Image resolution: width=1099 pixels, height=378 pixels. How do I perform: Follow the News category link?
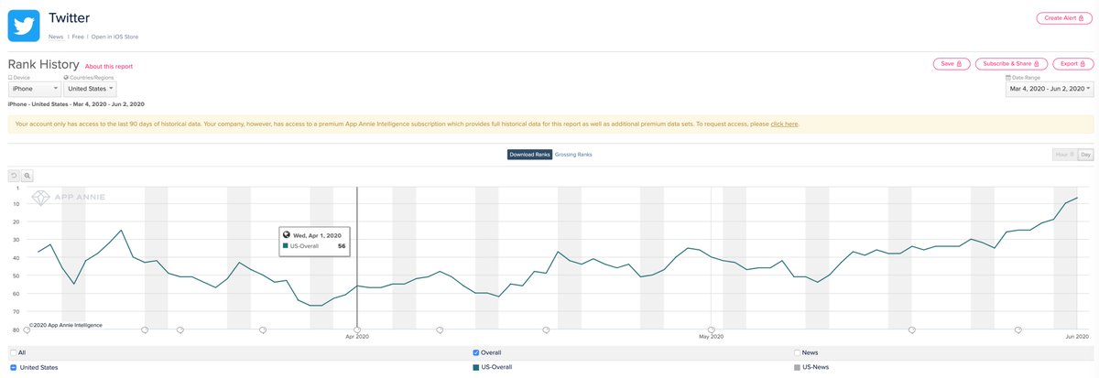click(56, 37)
